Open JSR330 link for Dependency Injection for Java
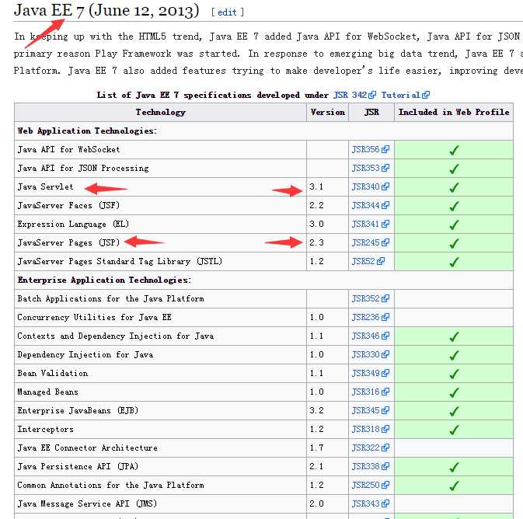The image size is (523, 519). tap(365, 354)
